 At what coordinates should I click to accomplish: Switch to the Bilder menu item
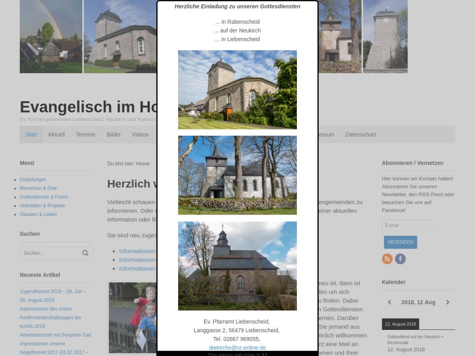coord(114,135)
